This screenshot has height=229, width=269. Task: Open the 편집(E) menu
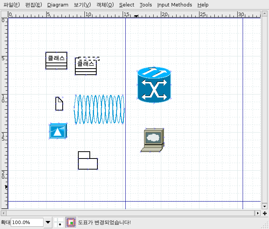pyautogui.click(x=34, y=5)
